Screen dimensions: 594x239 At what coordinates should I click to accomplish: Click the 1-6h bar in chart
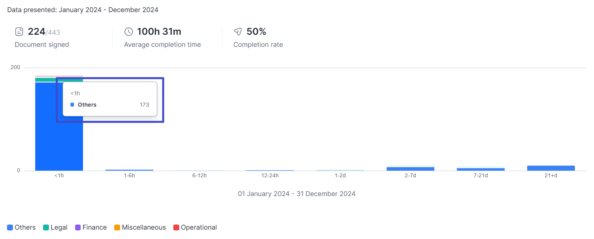pos(129,170)
